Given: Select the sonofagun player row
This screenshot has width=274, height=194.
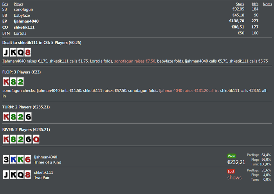Looking at the screenshot, I should coord(137,9).
